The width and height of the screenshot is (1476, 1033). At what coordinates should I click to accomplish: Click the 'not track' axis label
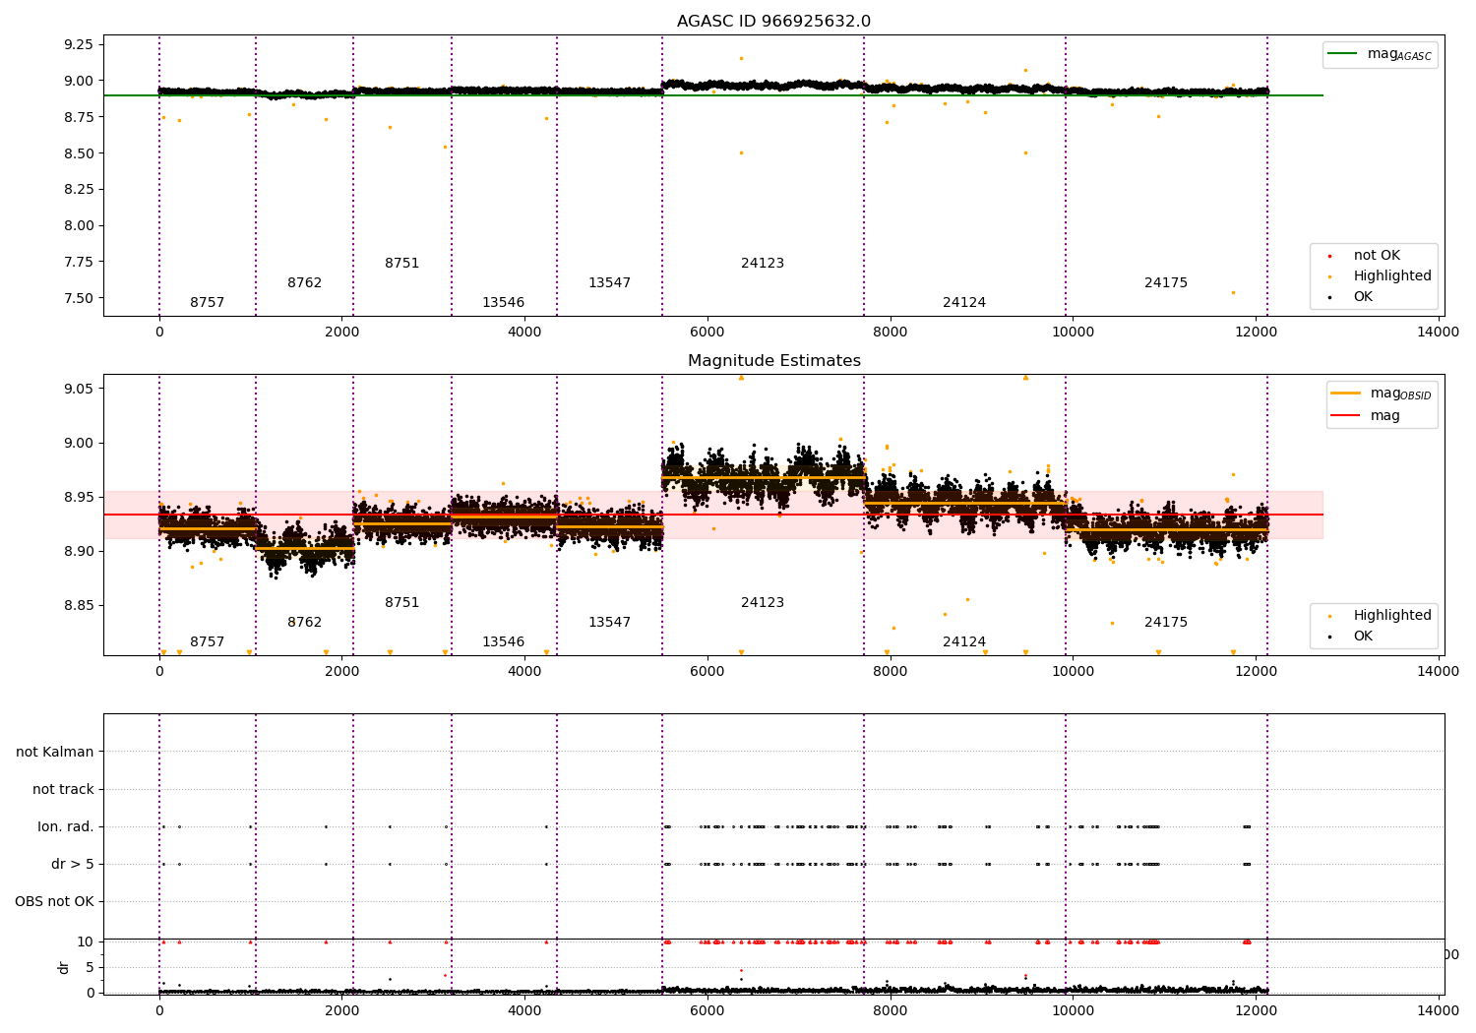(x=63, y=789)
